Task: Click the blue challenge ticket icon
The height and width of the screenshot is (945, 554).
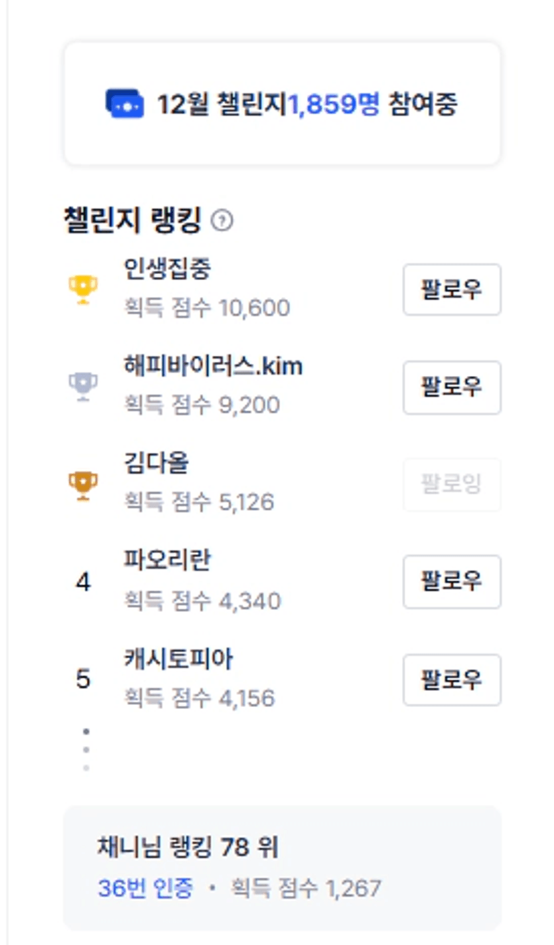Action: 125,104
